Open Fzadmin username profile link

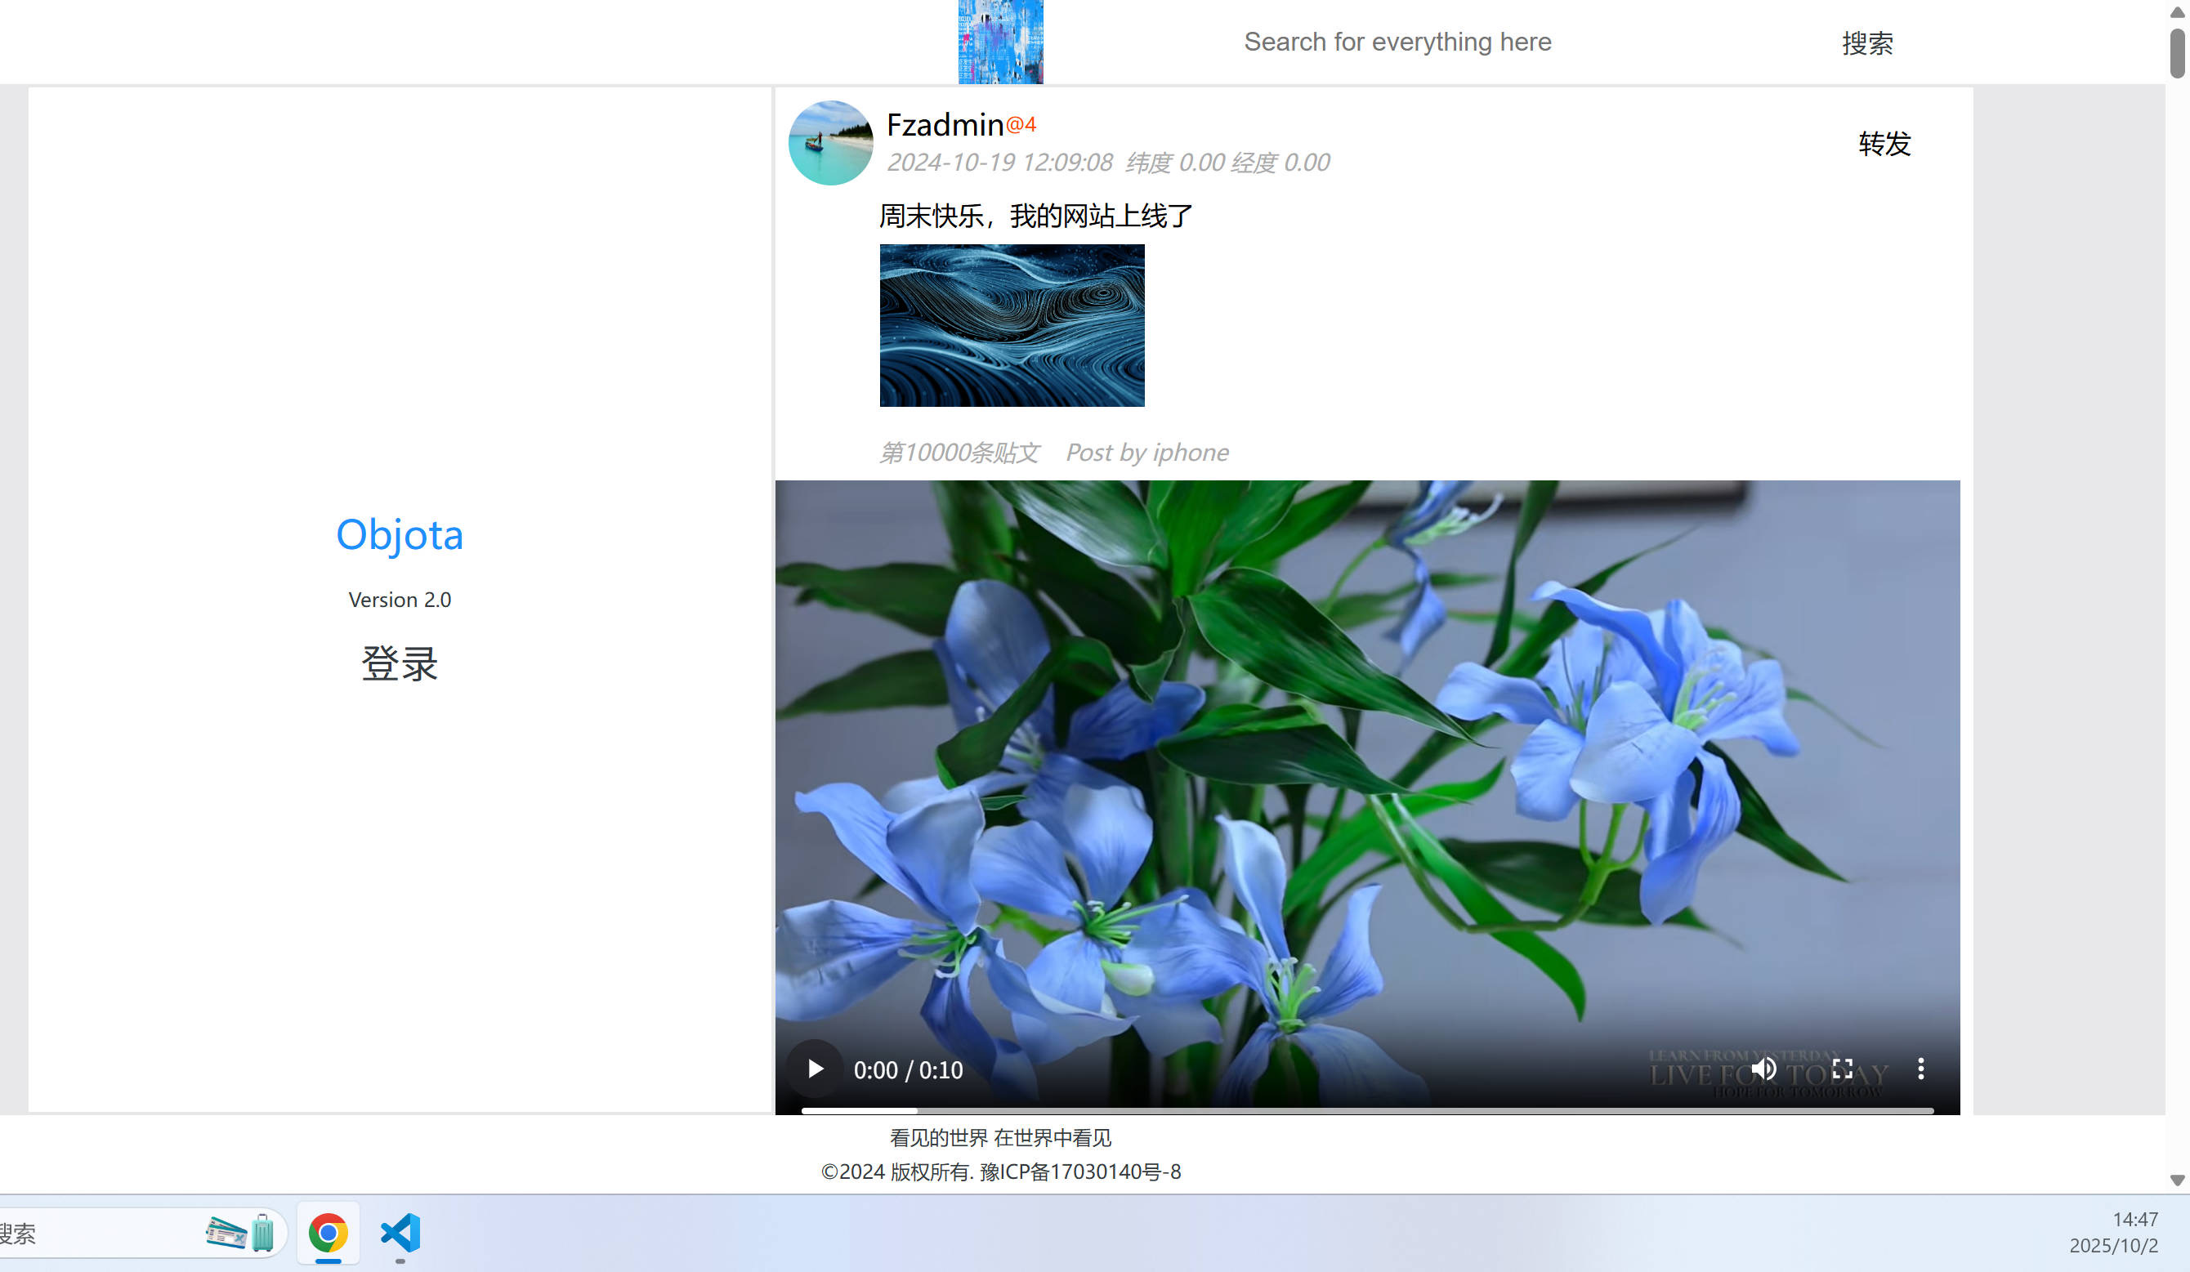(x=945, y=124)
